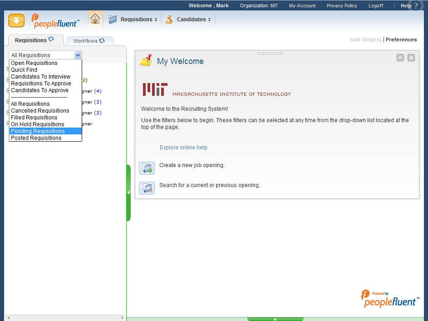Screen dimensions: 428x321
Task: Click the home icon in the toolbar
Action: [x=95, y=19]
